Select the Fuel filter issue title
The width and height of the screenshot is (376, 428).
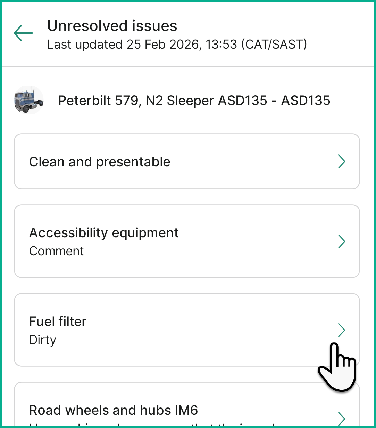click(58, 322)
